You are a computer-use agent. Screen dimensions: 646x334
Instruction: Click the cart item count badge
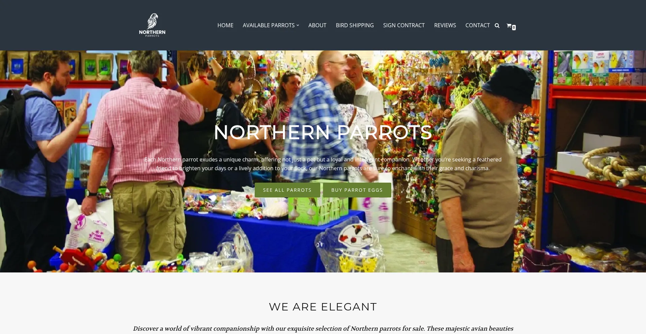click(514, 28)
